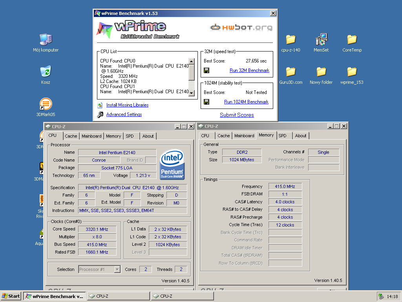Click the CAS# Latency 4.0 clocks field
The height and width of the screenshot is (302, 402).
(285, 202)
